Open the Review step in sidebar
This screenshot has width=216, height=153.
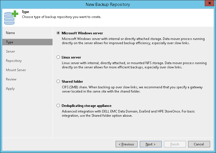(x=11, y=79)
